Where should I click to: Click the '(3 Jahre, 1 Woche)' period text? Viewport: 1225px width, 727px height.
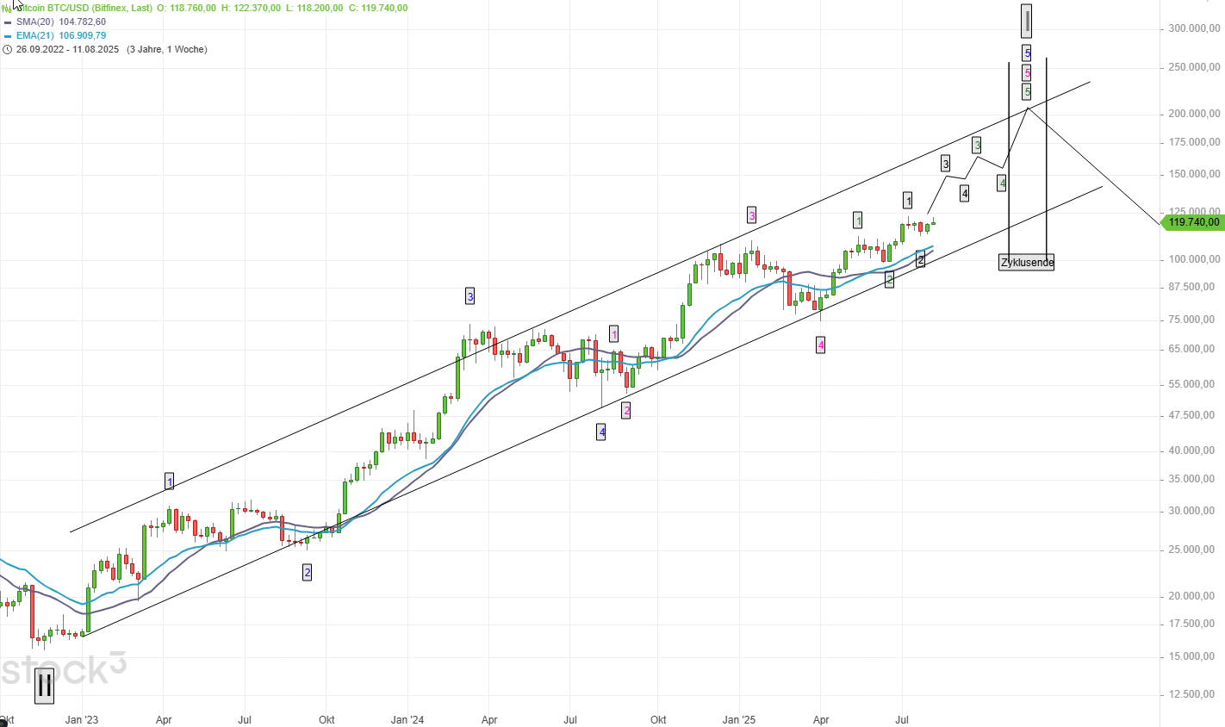pos(166,50)
